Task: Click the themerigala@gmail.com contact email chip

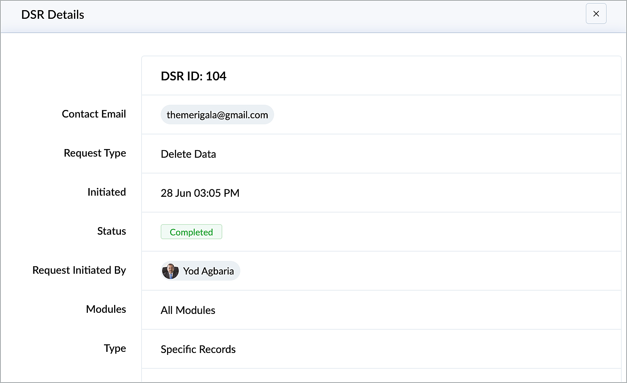Action: 217,115
